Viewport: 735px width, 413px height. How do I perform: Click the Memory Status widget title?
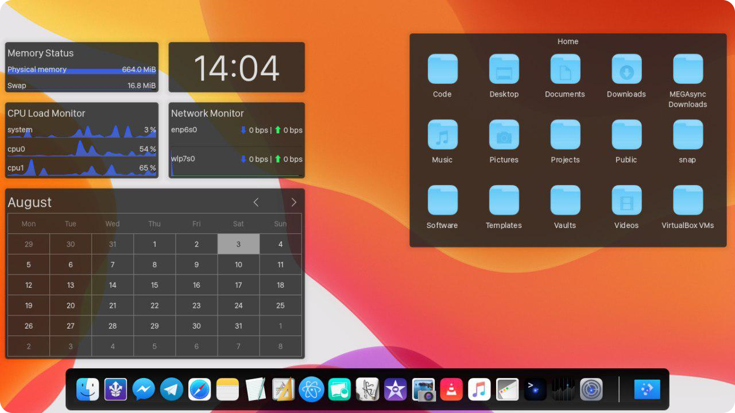41,53
